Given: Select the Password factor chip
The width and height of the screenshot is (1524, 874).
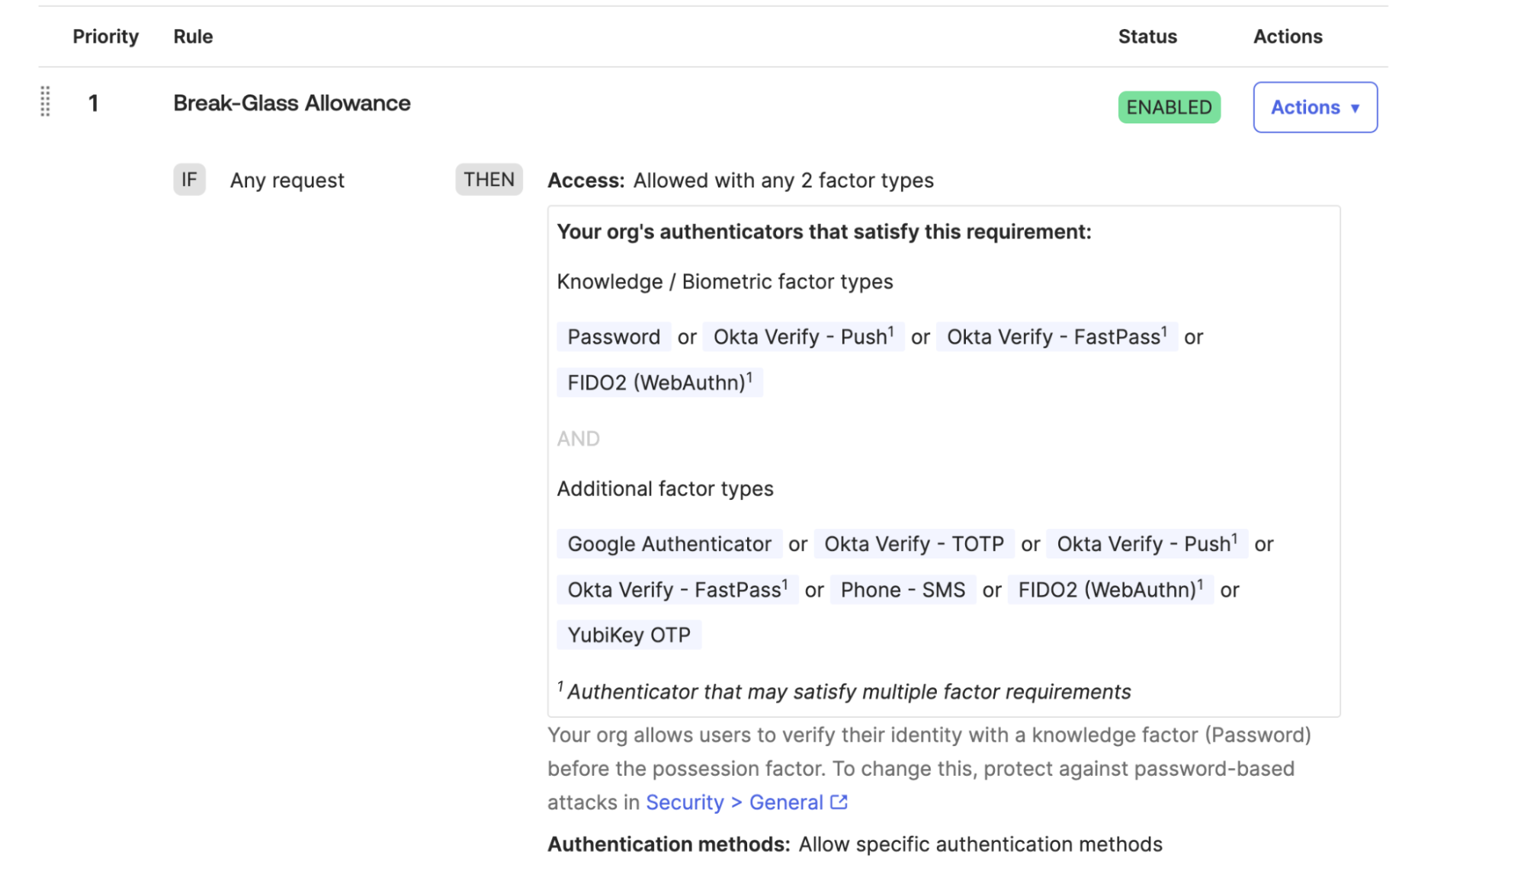Looking at the screenshot, I should 613,337.
